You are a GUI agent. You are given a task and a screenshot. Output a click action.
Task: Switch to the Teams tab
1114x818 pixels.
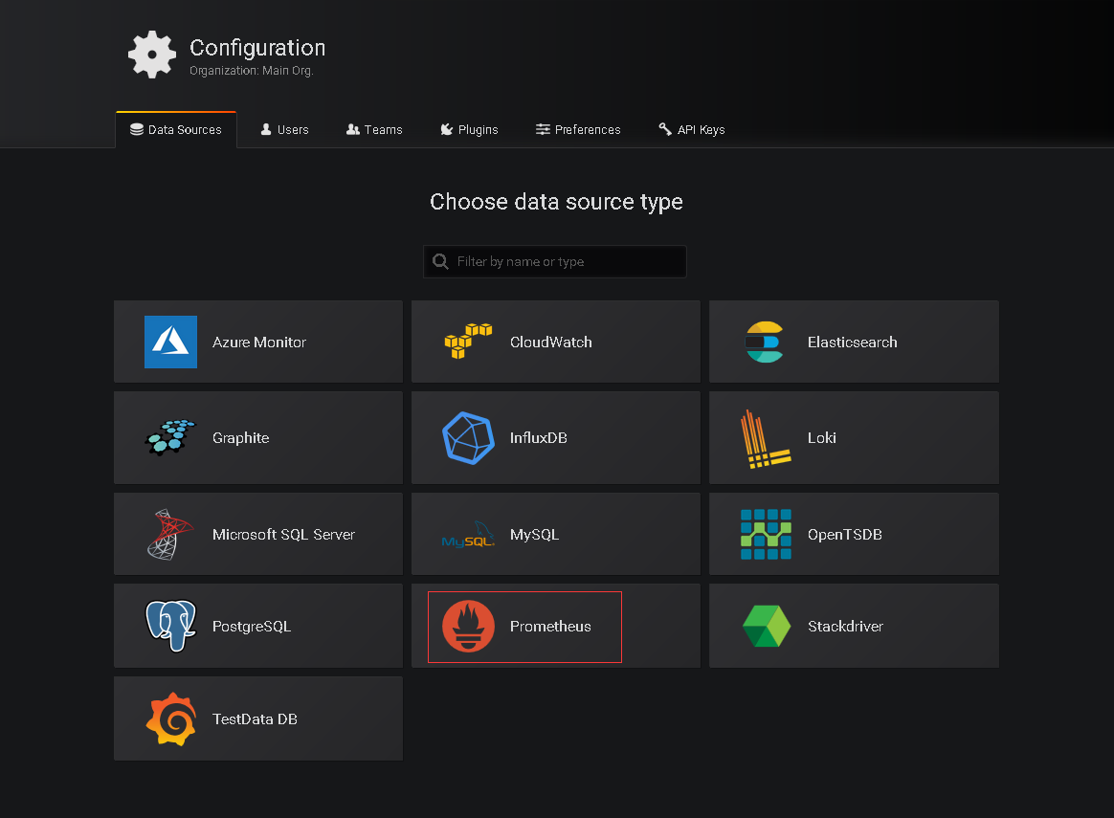click(x=374, y=130)
